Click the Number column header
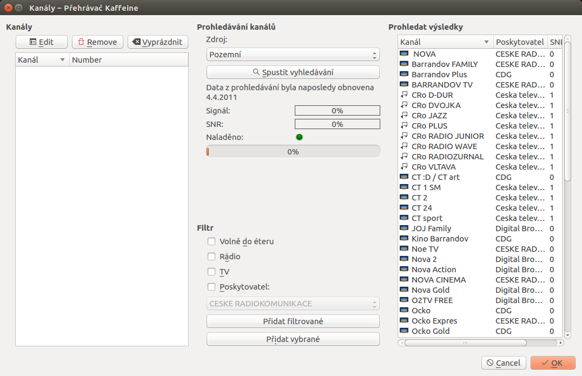The height and width of the screenshot is (376, 582). 129,60
